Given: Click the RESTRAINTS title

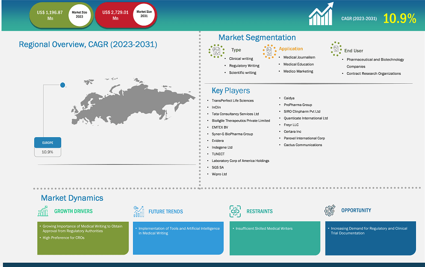Looking at the screenshot, I should click(x=260, y=211).
